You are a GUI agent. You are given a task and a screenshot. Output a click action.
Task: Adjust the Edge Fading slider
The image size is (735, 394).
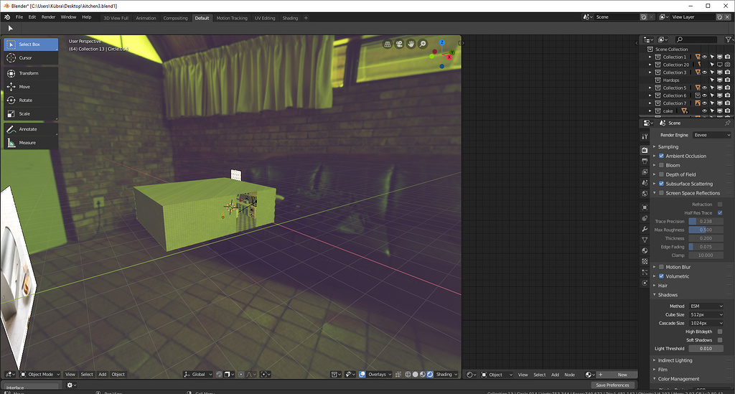[706, 247]
